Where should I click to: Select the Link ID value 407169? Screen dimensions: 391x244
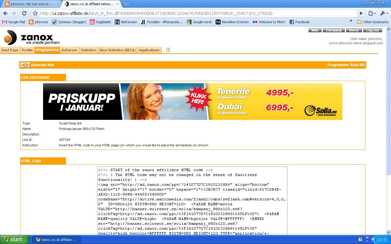(x=64, y=140)
